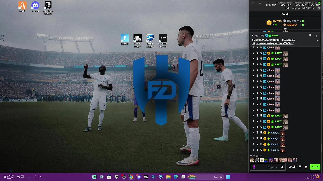This screenshot has height=181, width=323.
Task: Show hidden system tray icons chevron
Action: pos(41,177)
